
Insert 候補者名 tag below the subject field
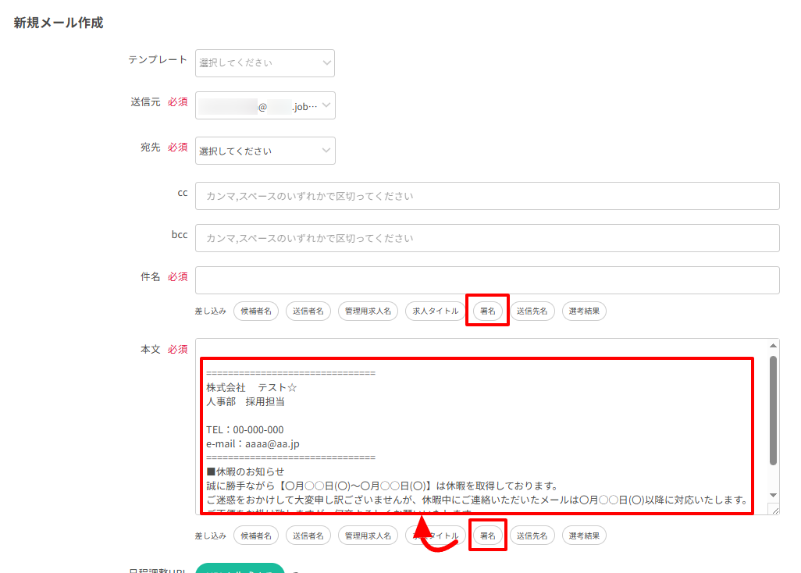[x=256, y=311]
